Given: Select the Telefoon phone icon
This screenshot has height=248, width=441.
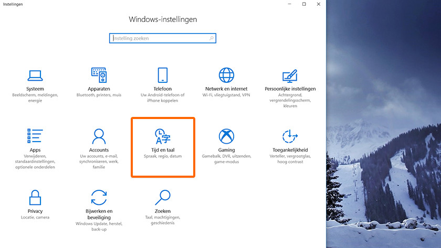Looking at the screenshot, I should 163,75.
